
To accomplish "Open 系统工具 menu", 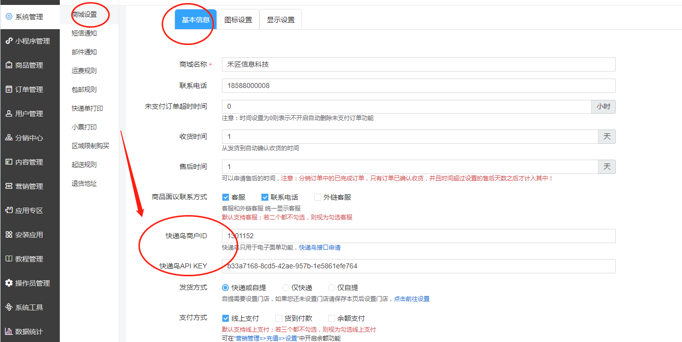I will (30, 307).
